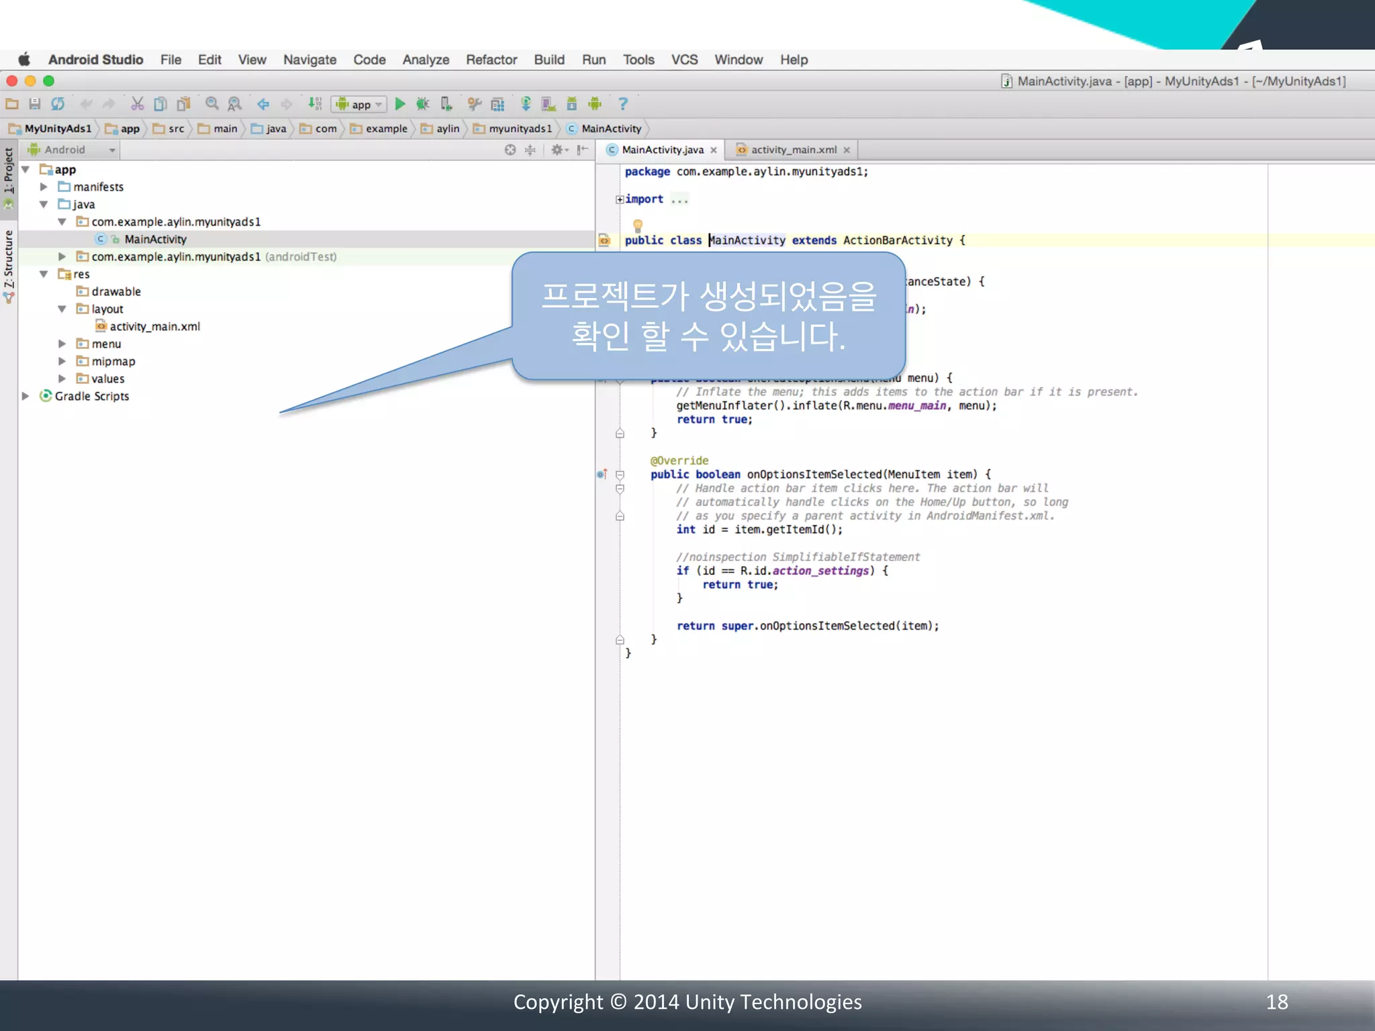
Task: Open AVD Manager icon
Action: click(x=549, y=104)
